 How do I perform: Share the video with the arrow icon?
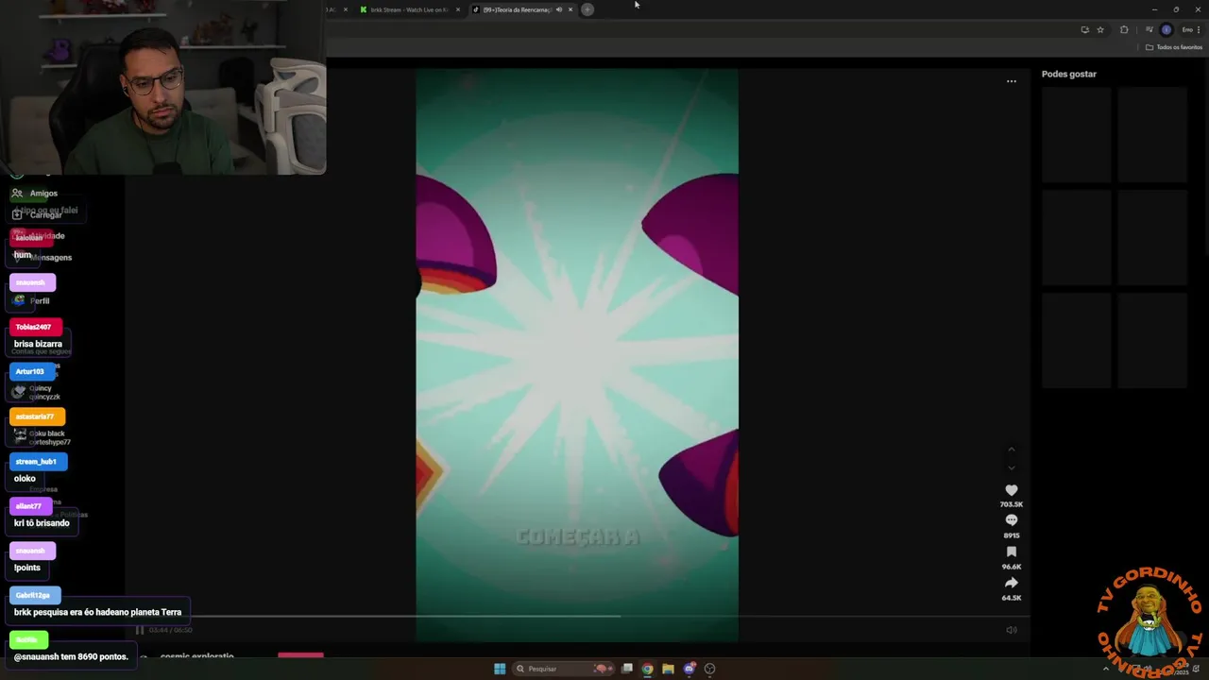(1011, 583)
